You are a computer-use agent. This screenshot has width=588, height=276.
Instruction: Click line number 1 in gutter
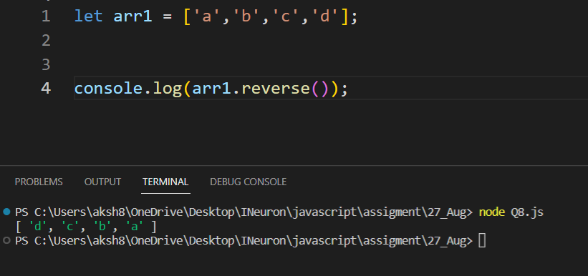[x=46, y=16]
